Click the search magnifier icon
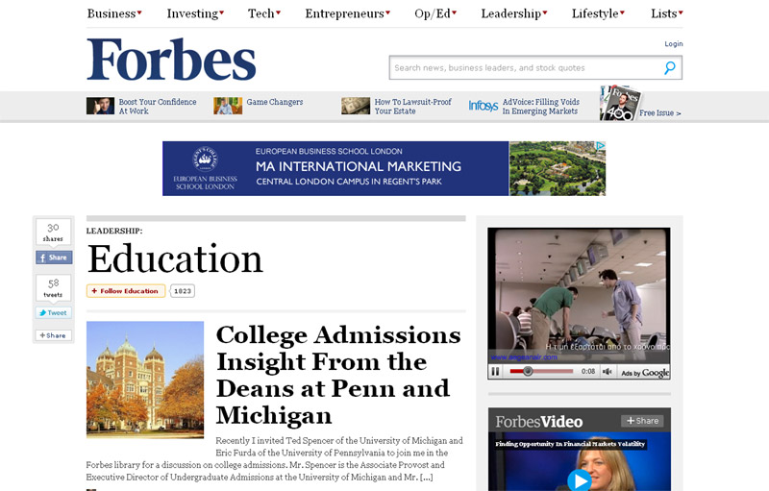 [670, 67]
